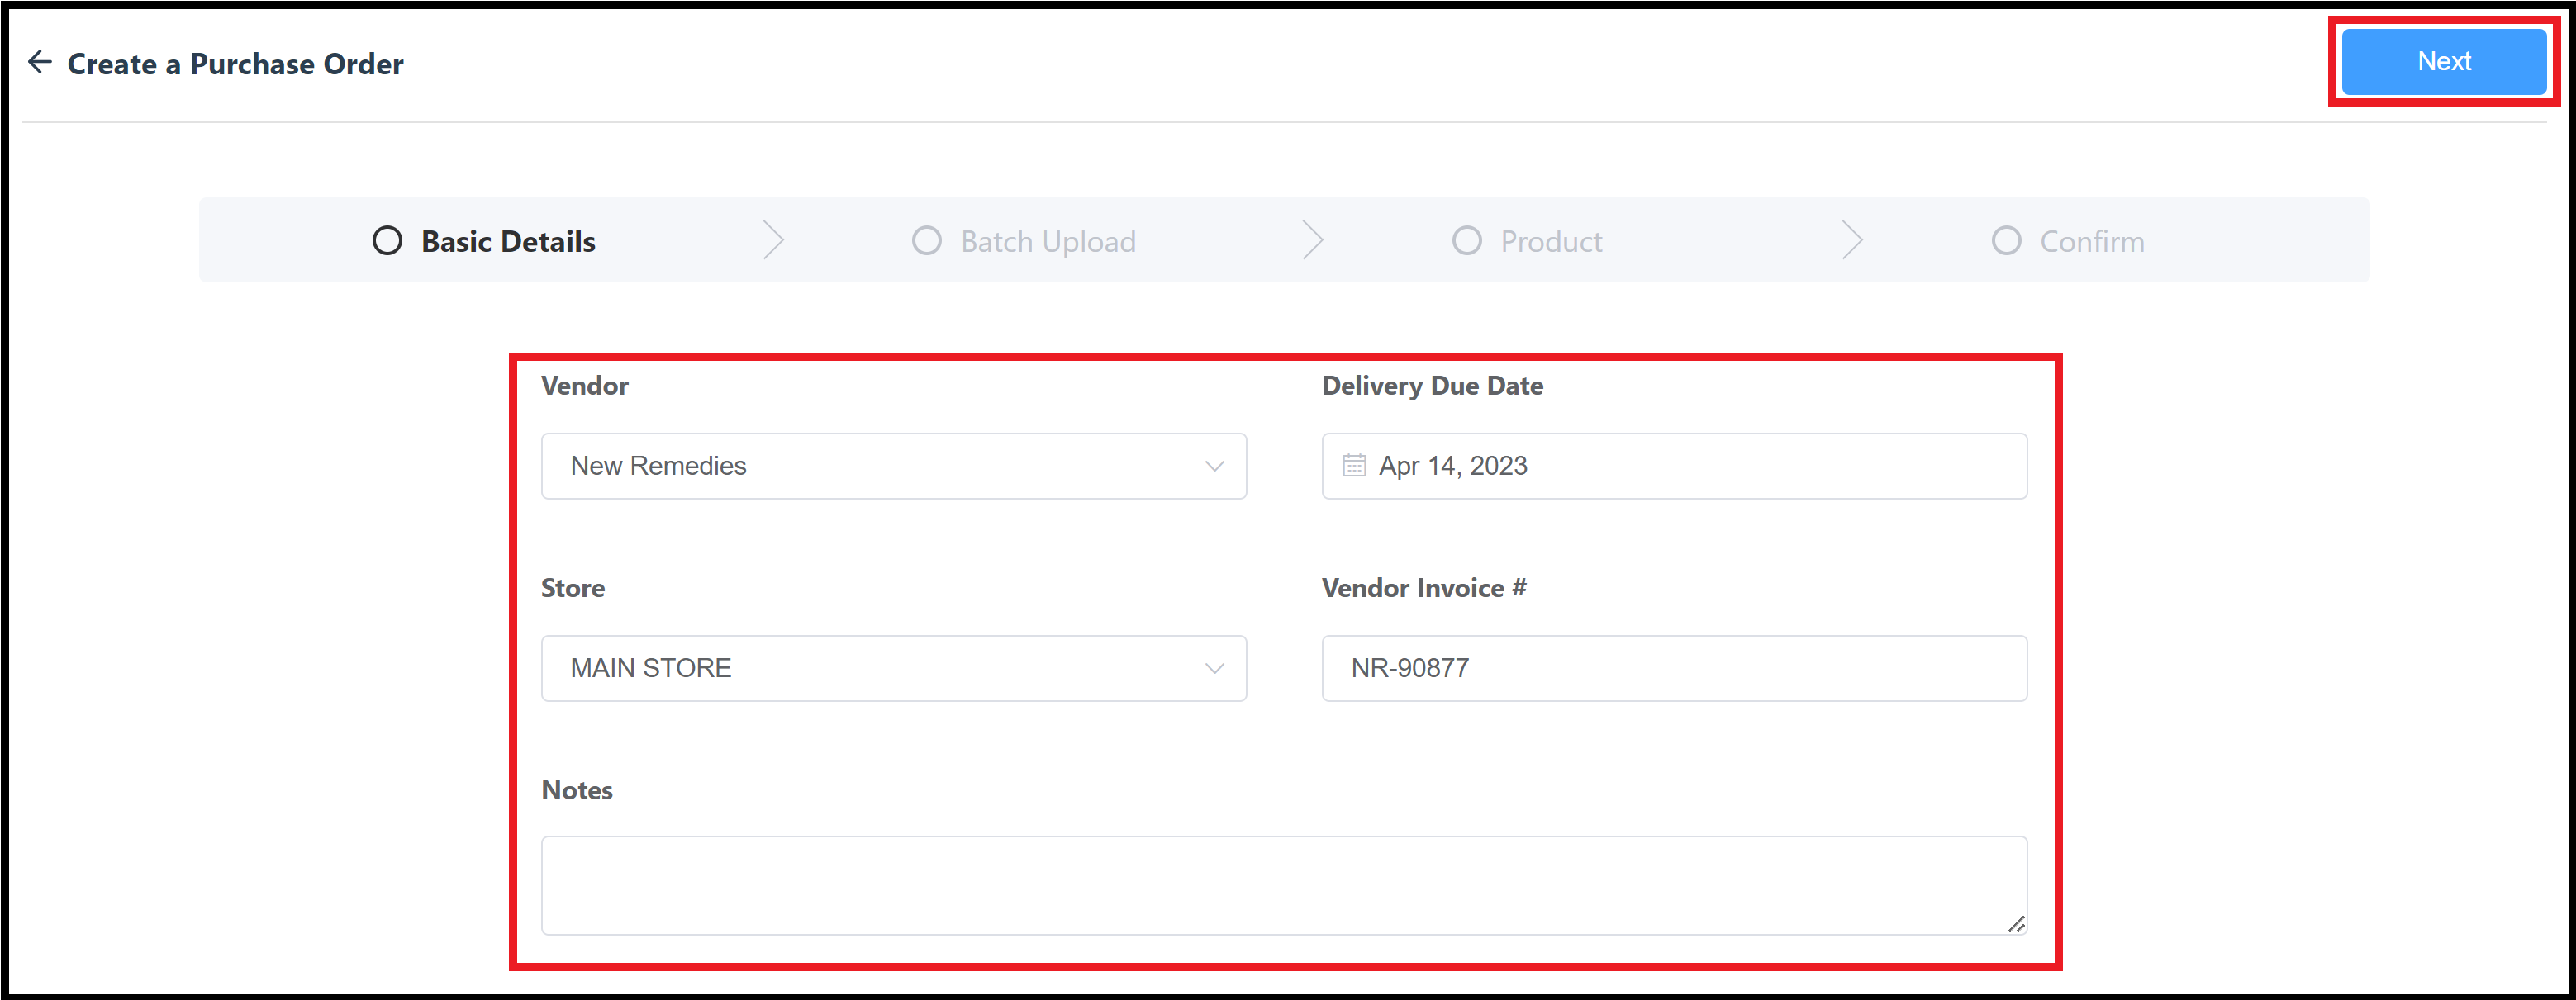This screenshot has height=1000, width=2576.
Task: Click the chevron before the Confirm step
Action: tap(1852, 240)
